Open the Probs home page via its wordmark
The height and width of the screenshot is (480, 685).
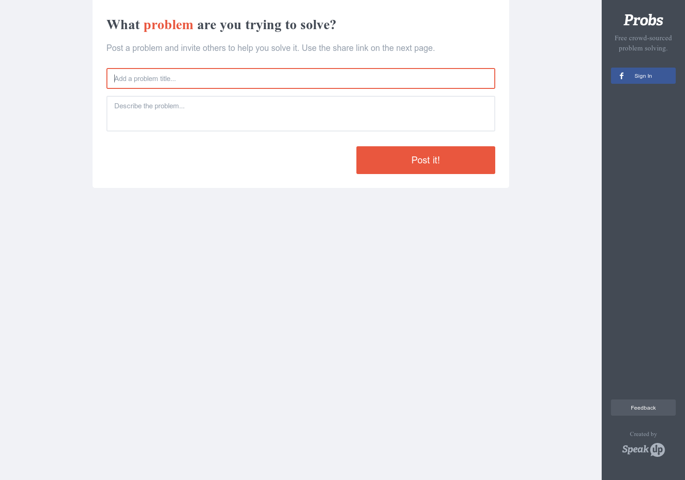(x=643, y=20)
